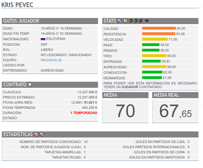Click the OJEADOR word in the scout notice

(x=130, y=87)
